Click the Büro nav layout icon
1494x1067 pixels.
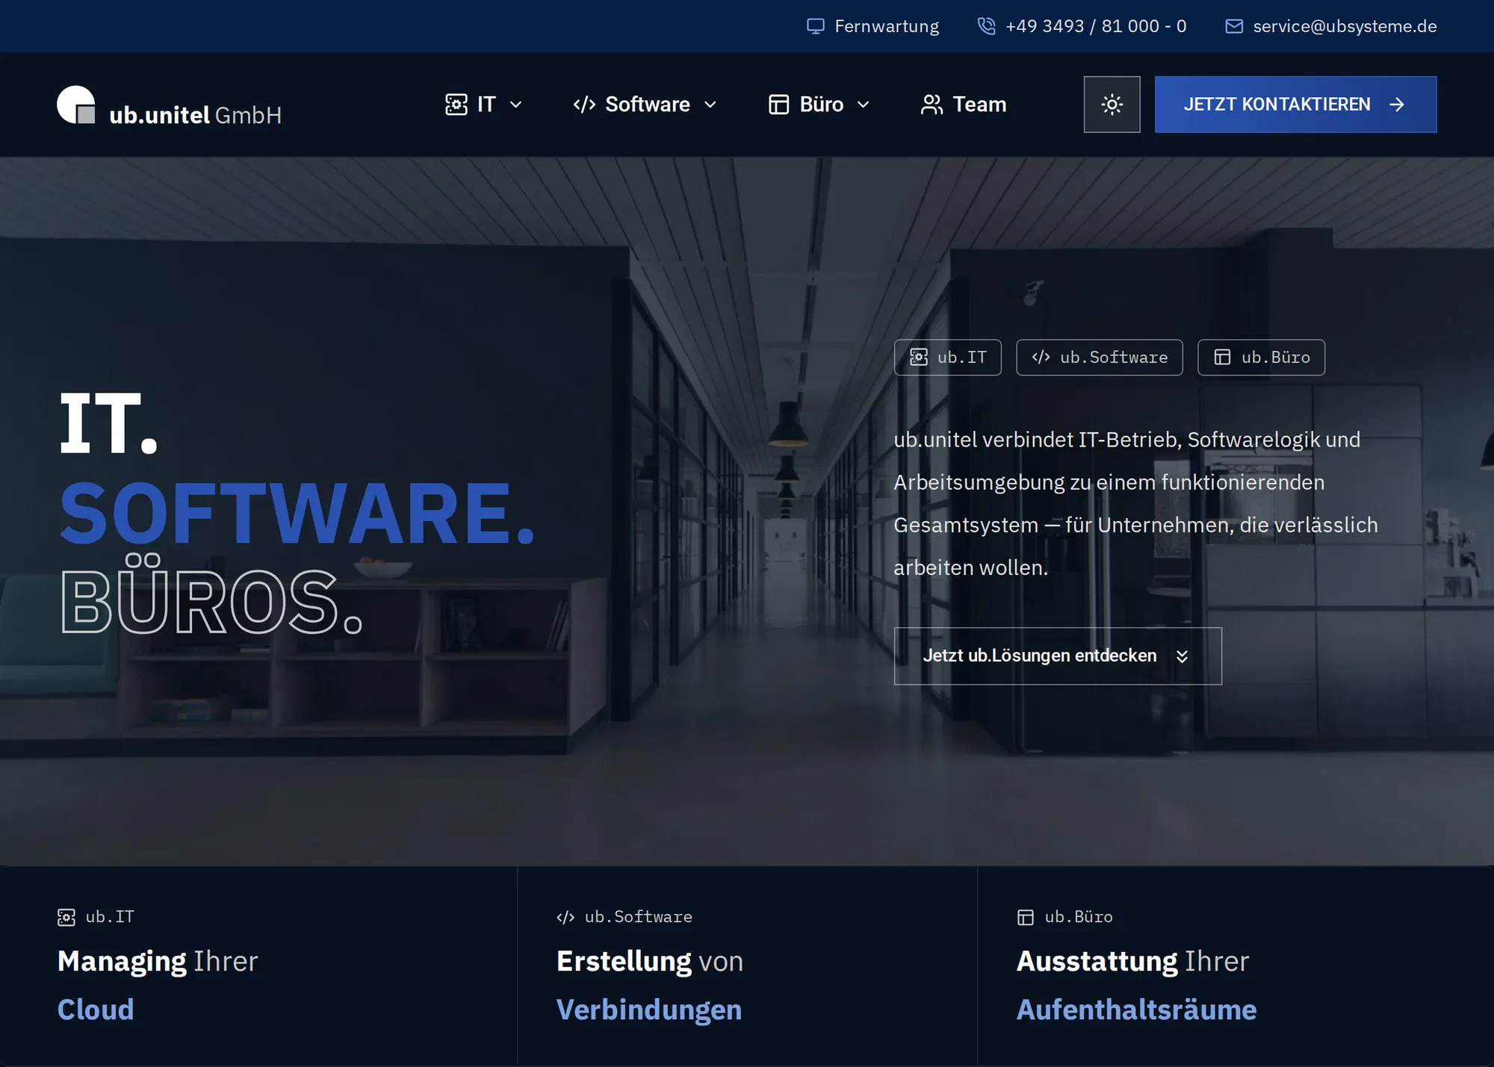pyautogui.click(x=778, y=105)
